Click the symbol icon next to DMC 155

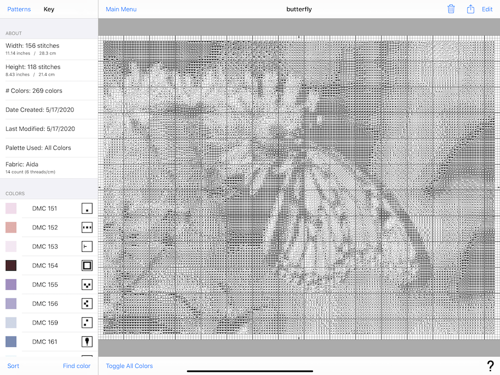[87, 284]
